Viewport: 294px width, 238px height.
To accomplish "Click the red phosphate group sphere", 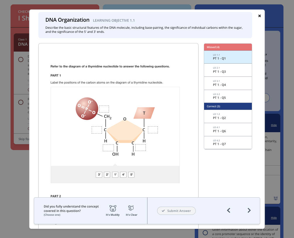I will [87, 109].
